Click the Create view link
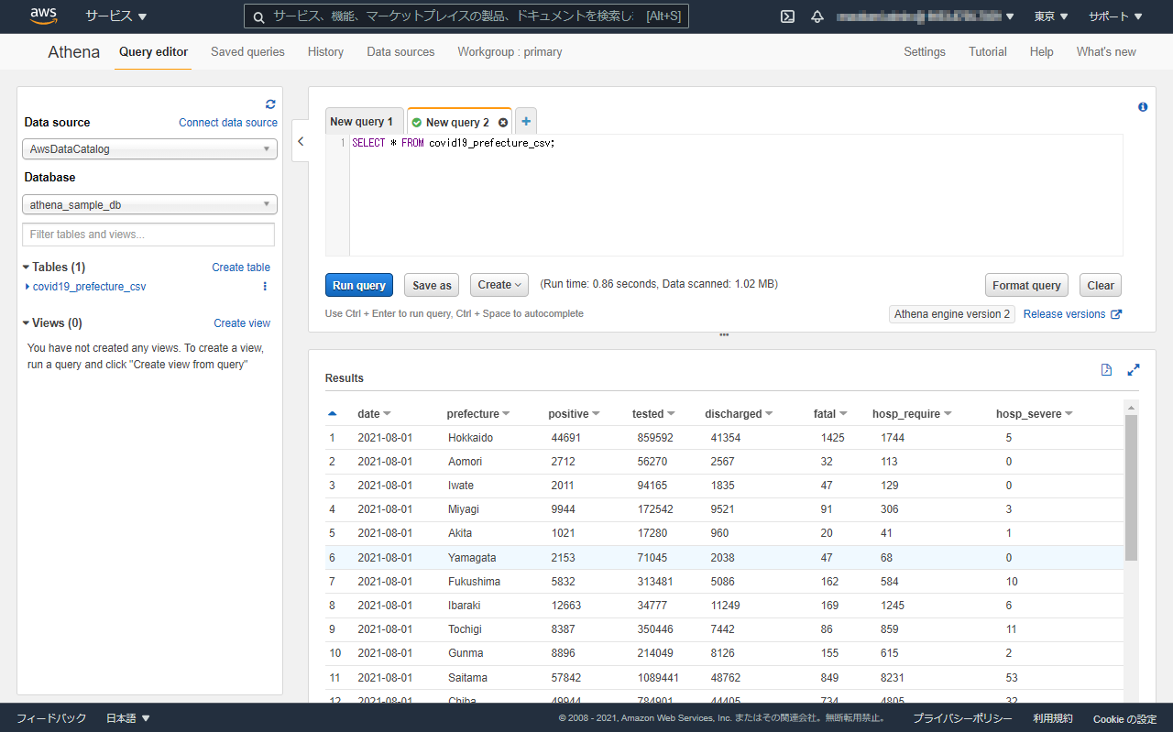 pyautogui.click(x=242, y=323)
